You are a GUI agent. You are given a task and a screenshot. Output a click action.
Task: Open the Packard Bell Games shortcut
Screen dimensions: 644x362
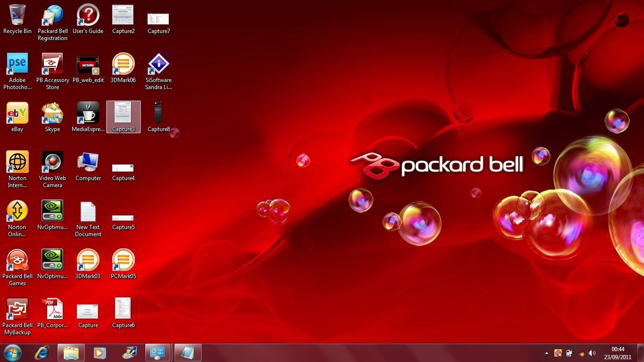pyautogui.click(x=17, y=268)
